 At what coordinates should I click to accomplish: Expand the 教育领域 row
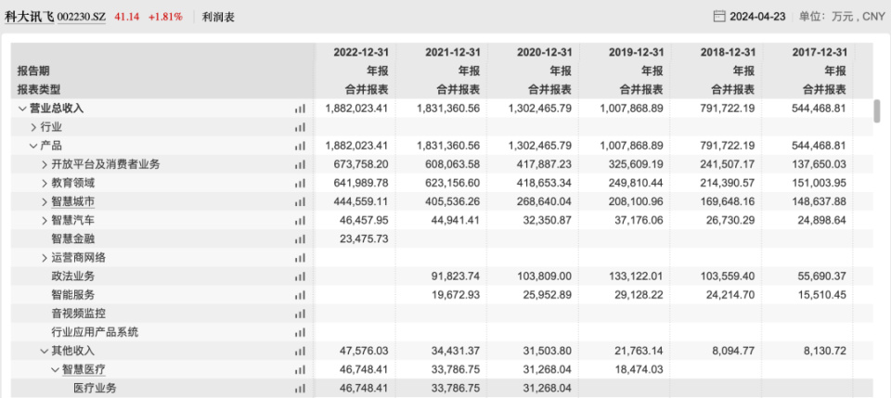click(45, 184)
